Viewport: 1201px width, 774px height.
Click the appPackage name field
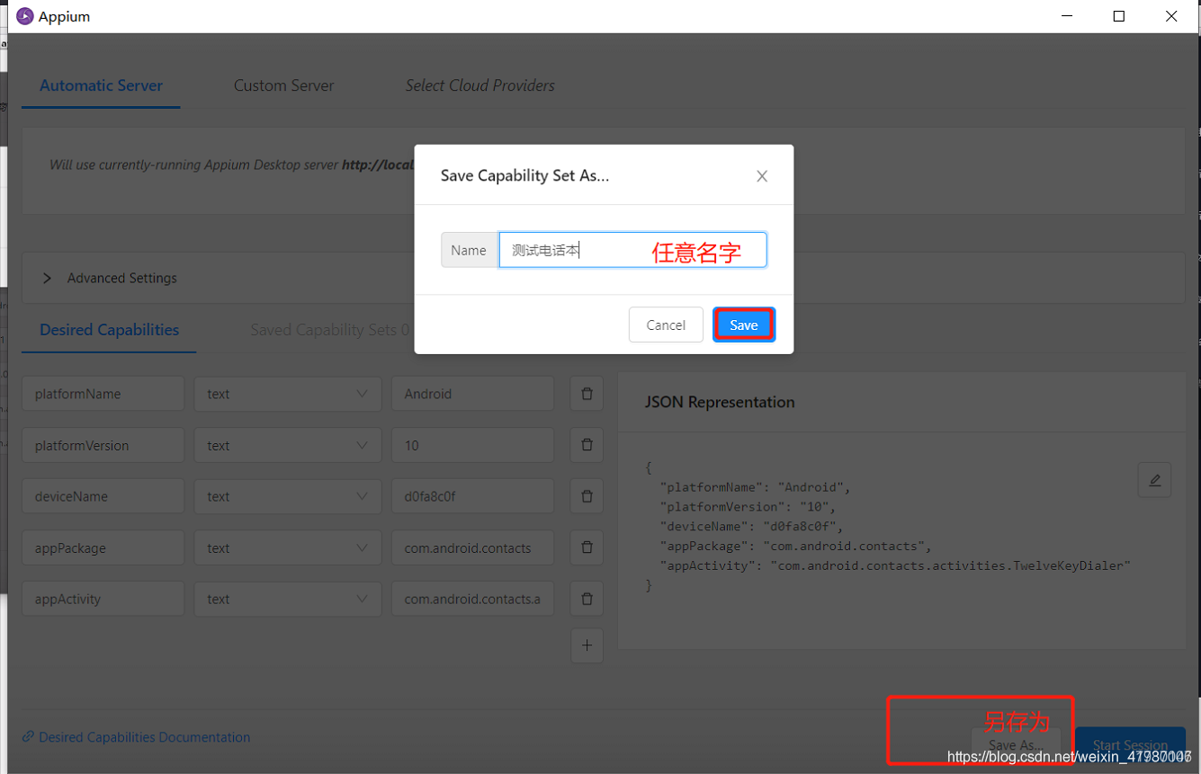pyautogui.click(x=103, y=547)
